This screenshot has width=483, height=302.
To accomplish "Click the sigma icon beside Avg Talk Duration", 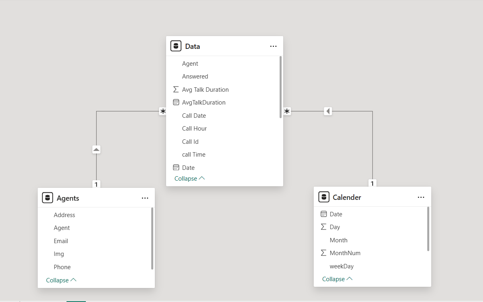I will 176,89.
